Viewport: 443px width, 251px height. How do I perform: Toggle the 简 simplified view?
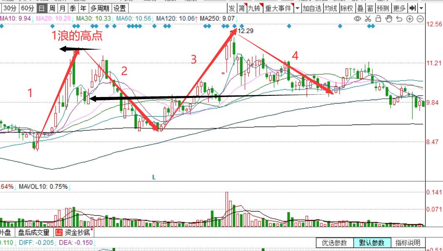tap(242, 8)
